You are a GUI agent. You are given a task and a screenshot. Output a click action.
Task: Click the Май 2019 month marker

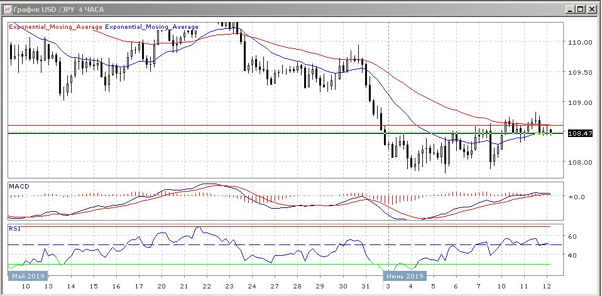pyautogui.click(x=26, y=276)
